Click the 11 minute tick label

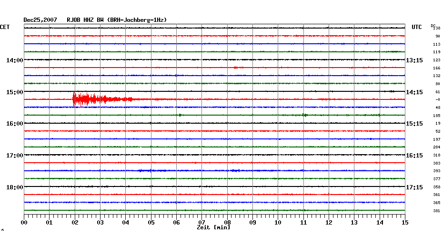pos(303,223)
